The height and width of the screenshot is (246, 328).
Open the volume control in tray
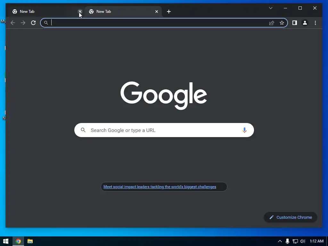click(303, 241)
